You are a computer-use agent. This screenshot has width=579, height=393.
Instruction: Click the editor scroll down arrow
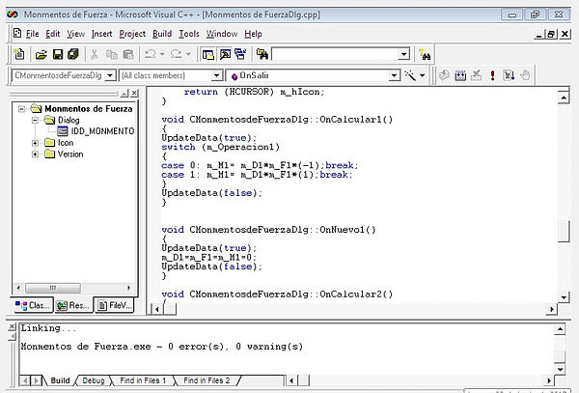tap(564, 297)
